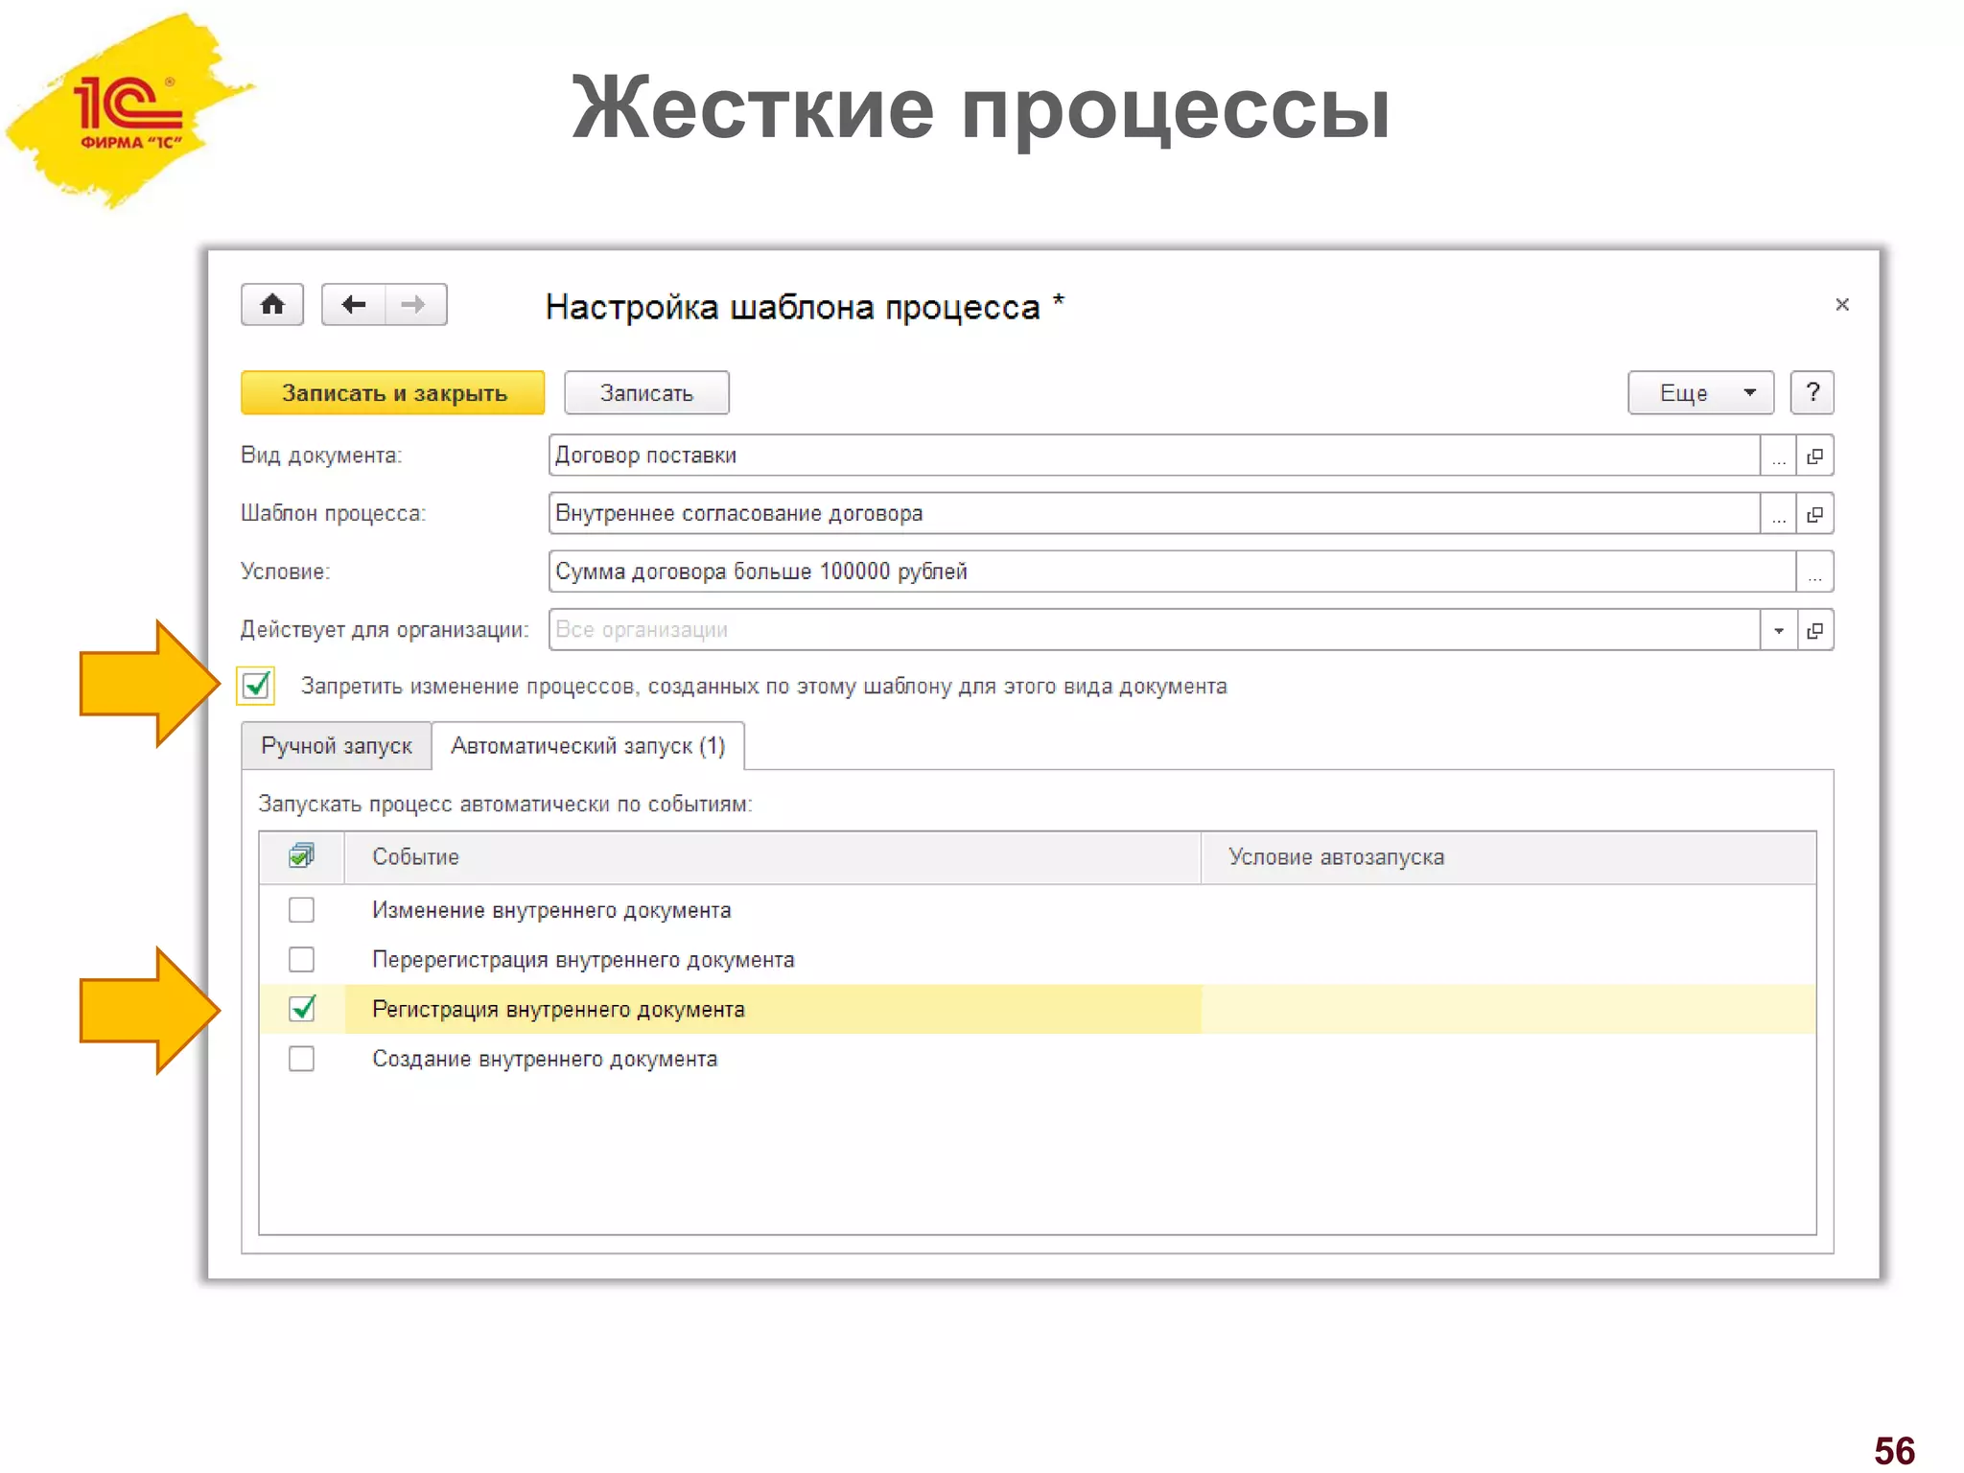Click the Действует для организации field
This screenshot has width=1964, height=1473.
tap(1154, 630)
